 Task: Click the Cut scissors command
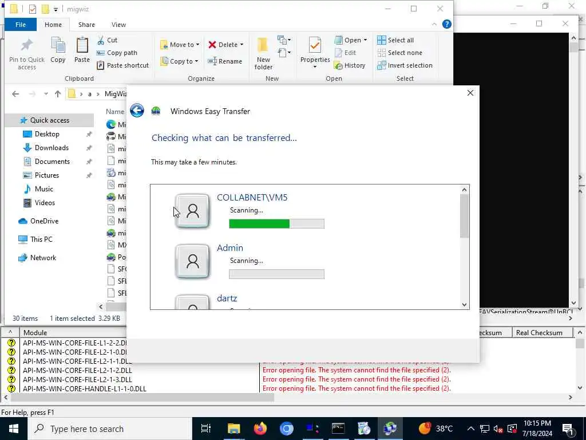107,40
